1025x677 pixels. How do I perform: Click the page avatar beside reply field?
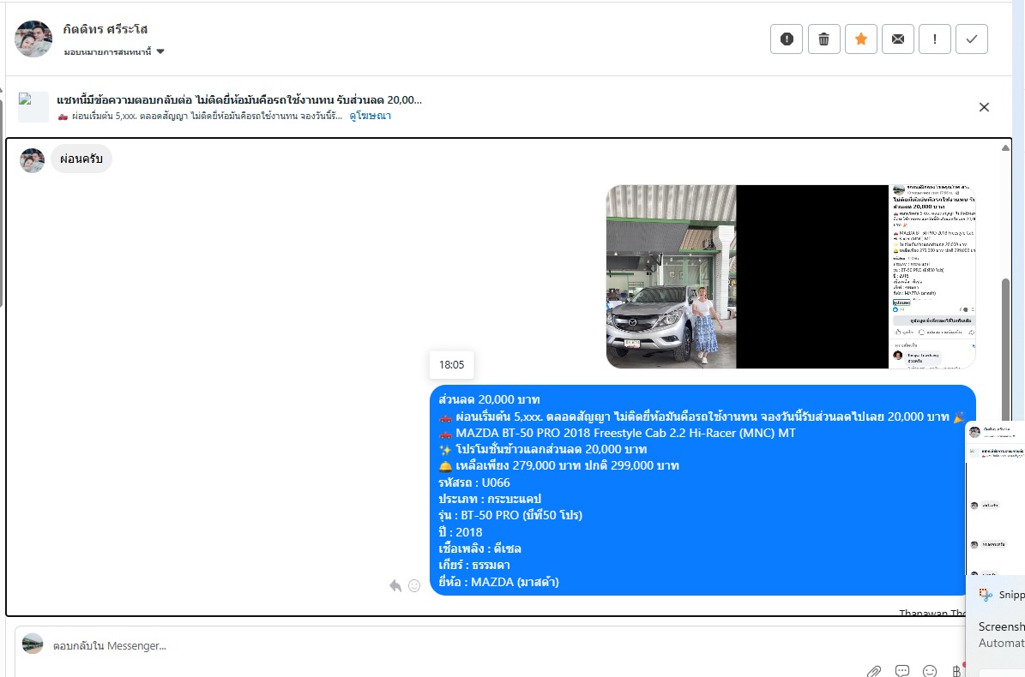click(x=33, y=644)
